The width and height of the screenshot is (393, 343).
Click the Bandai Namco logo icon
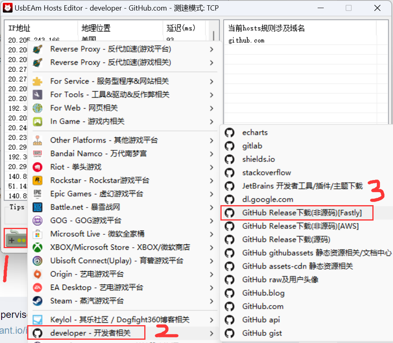pyautogui.click(x=38, y=154)
